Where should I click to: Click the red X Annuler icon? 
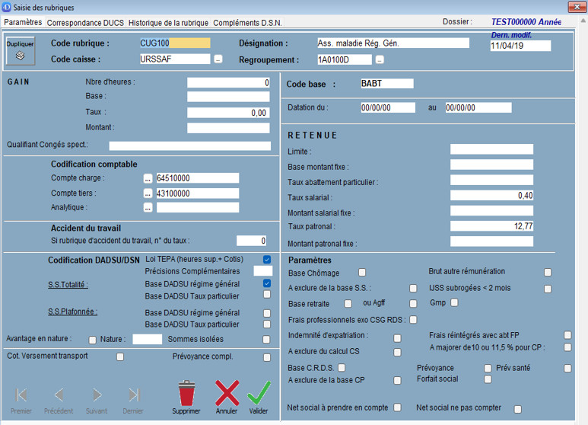click(x=227, y=394)
